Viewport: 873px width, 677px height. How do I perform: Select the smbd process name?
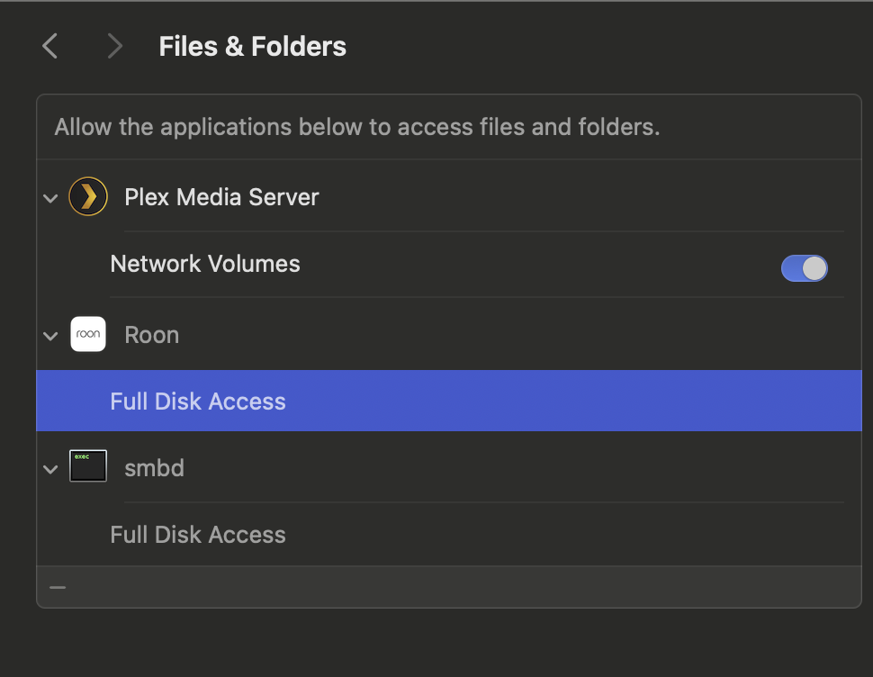(x=154, y=468)
